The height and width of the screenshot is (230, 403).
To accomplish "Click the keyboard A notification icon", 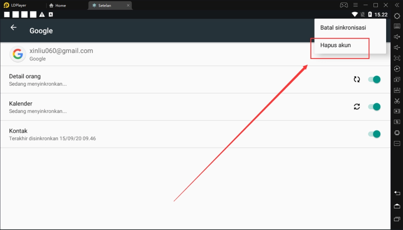I will [51, 15].
